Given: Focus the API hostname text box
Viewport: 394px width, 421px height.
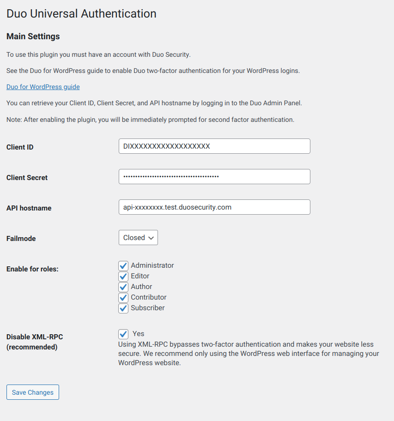Looking at the screenshot, I should click(x=214, y=207).
